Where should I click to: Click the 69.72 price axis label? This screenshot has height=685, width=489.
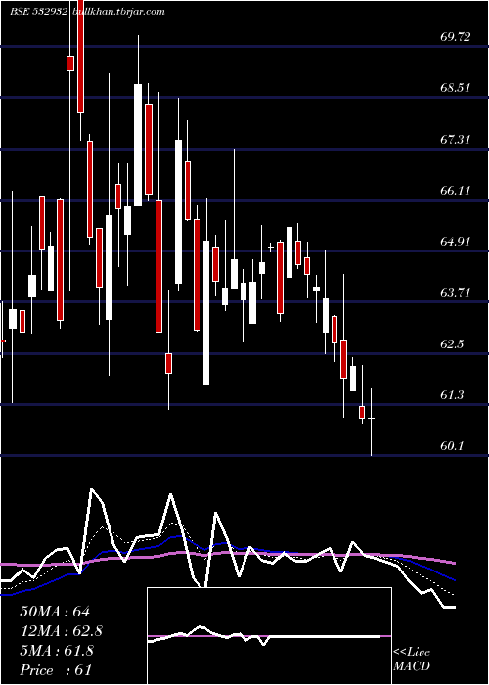[456, 37]
